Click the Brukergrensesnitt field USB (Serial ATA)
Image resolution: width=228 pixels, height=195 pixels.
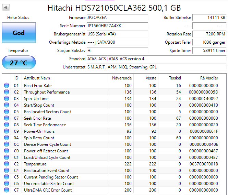point(118,34)
